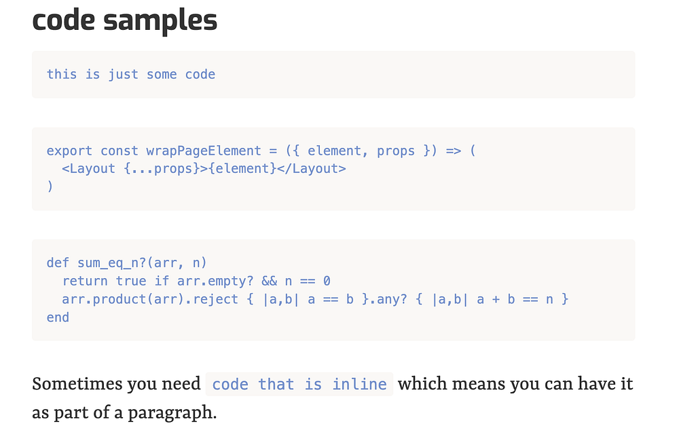
Task: Click the "def sum_eq_n?(arr, n)" line
Action: tap(126, 263)
